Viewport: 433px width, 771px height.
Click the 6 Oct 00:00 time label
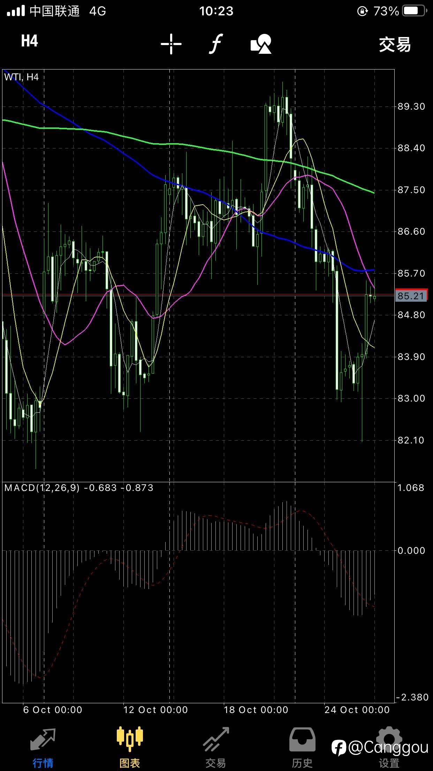53,710
